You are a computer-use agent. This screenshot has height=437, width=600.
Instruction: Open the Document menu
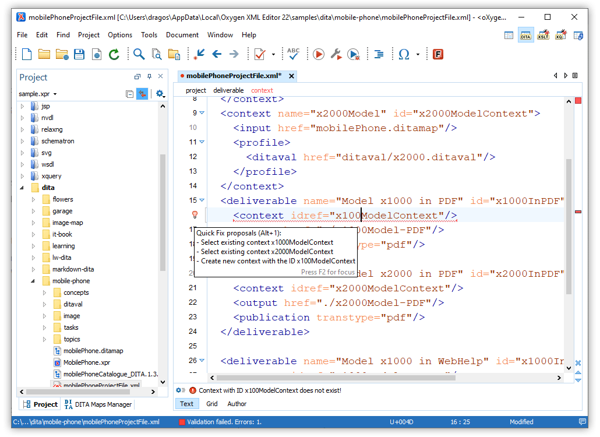[182, 35]
